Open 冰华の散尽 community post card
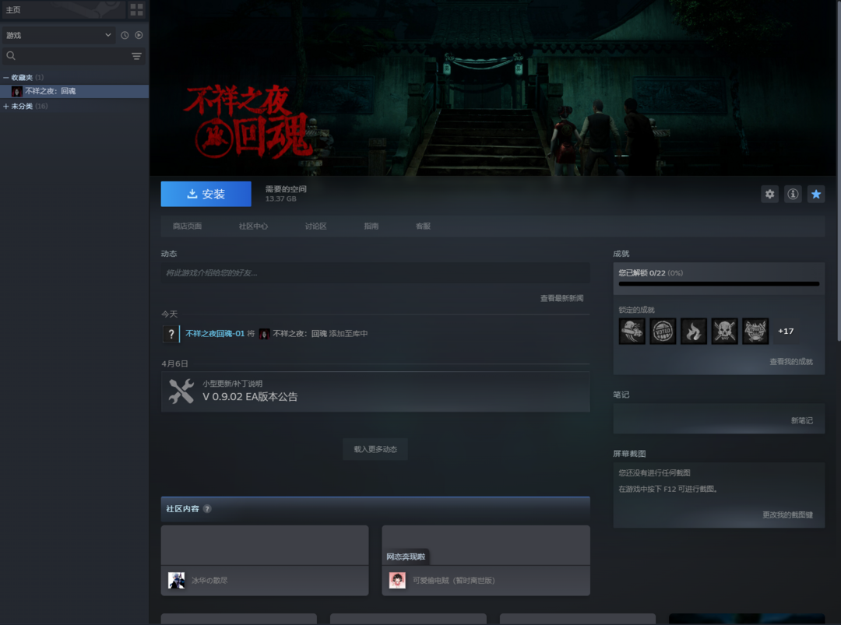 [x=265, y=560]
